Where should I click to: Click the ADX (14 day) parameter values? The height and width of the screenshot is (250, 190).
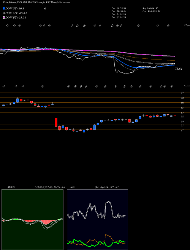point(107,187)
